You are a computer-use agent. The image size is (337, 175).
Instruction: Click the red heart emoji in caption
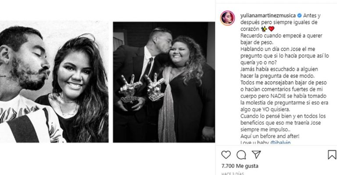pos(272,29)
